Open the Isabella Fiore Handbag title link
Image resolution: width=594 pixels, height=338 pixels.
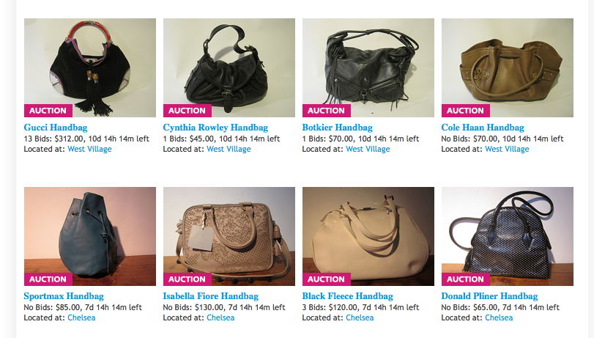211,296
